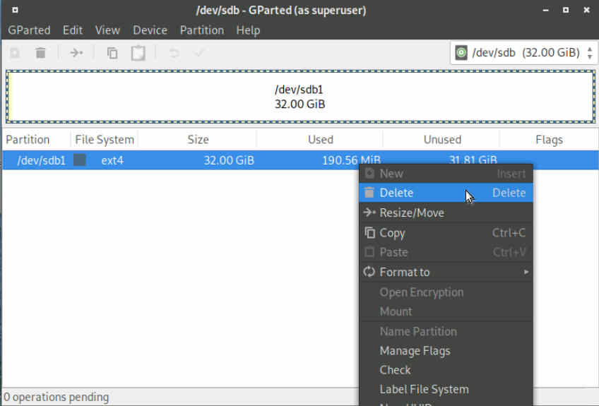The height and width of the screenshot is (406, 599).
Task: Choose Manage Flags in context menu
Action: [446, 351]
